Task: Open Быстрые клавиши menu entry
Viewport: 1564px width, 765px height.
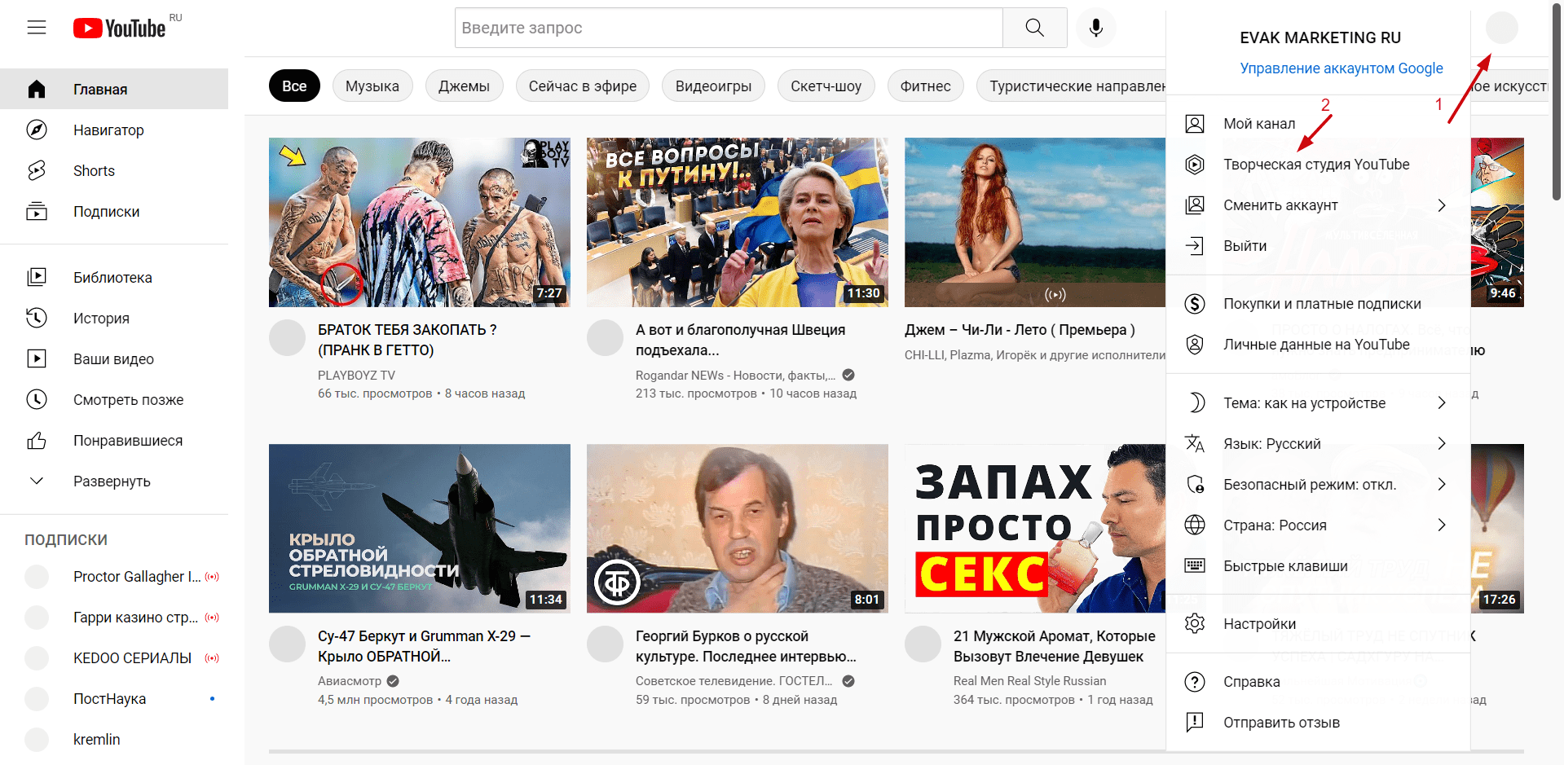Action: (x=1318, y=566)
